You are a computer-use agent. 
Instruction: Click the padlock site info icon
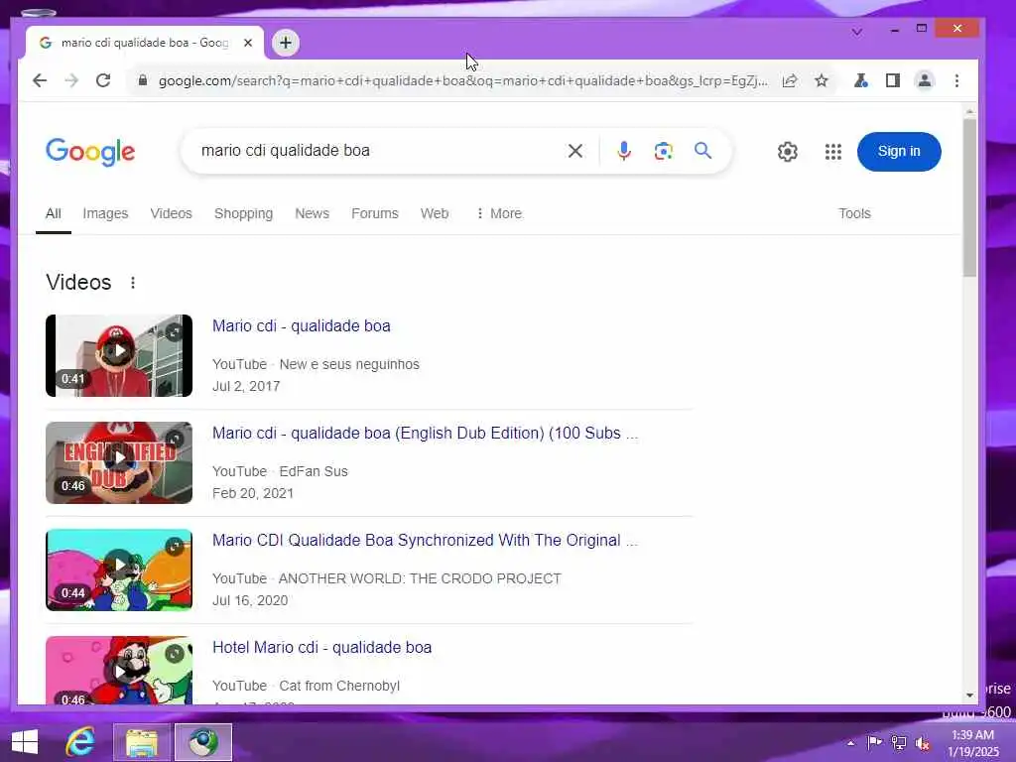pyautogui.click(x=143, y=81)
